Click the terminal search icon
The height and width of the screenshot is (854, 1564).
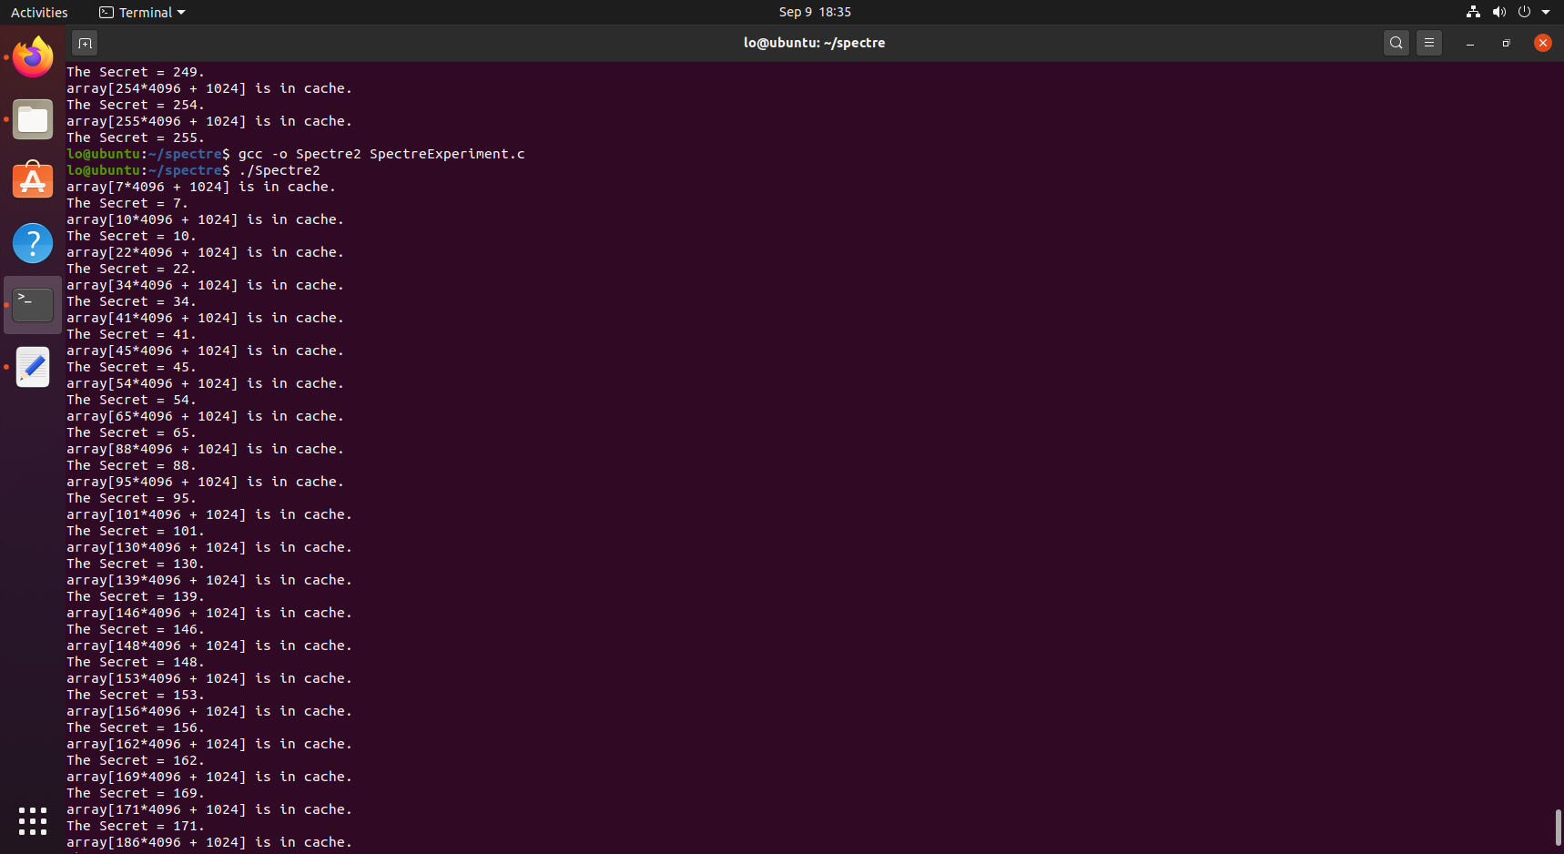click(x=1396, y=43)
